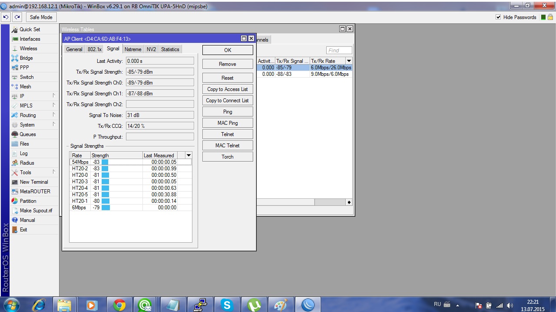The image size is (556, 312).
Task: Click the Find field in Wireless Tables
Action: [339, 50]
